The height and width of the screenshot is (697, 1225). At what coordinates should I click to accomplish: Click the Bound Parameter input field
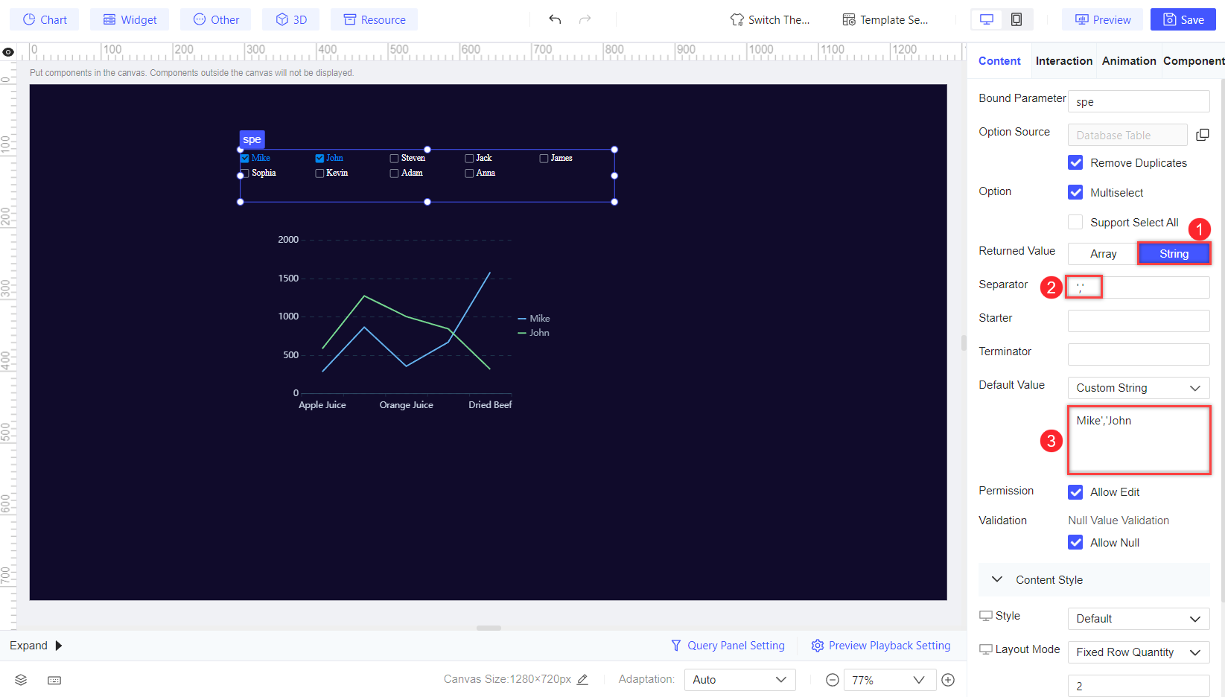click(x=1139, y=101)
